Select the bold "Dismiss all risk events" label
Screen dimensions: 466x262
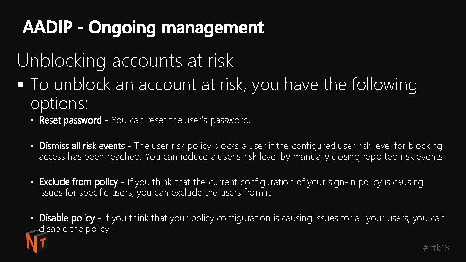point(82,146)
